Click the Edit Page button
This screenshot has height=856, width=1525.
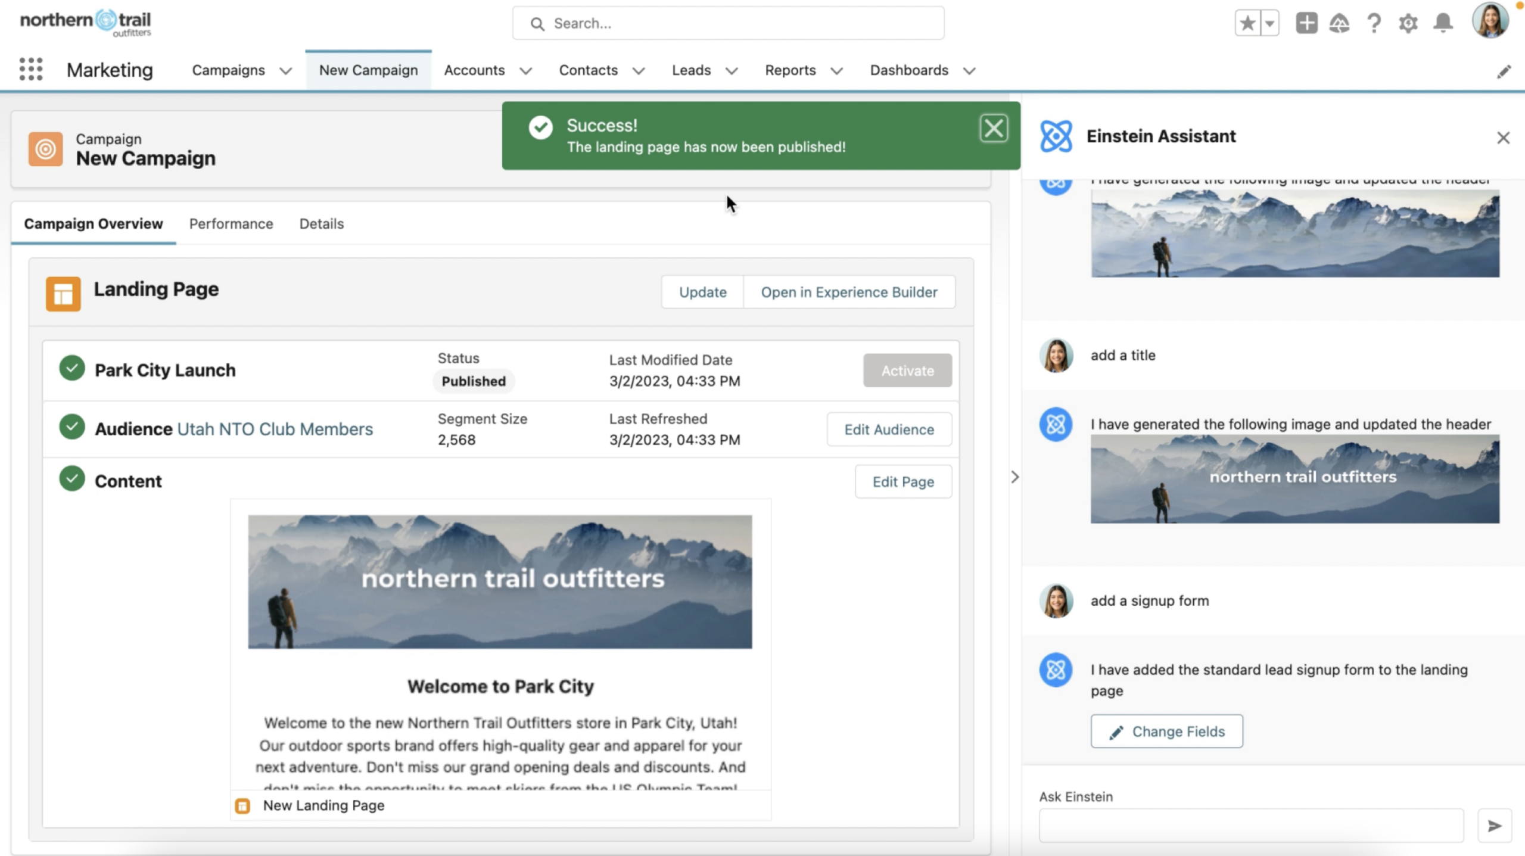click(903, 482)
